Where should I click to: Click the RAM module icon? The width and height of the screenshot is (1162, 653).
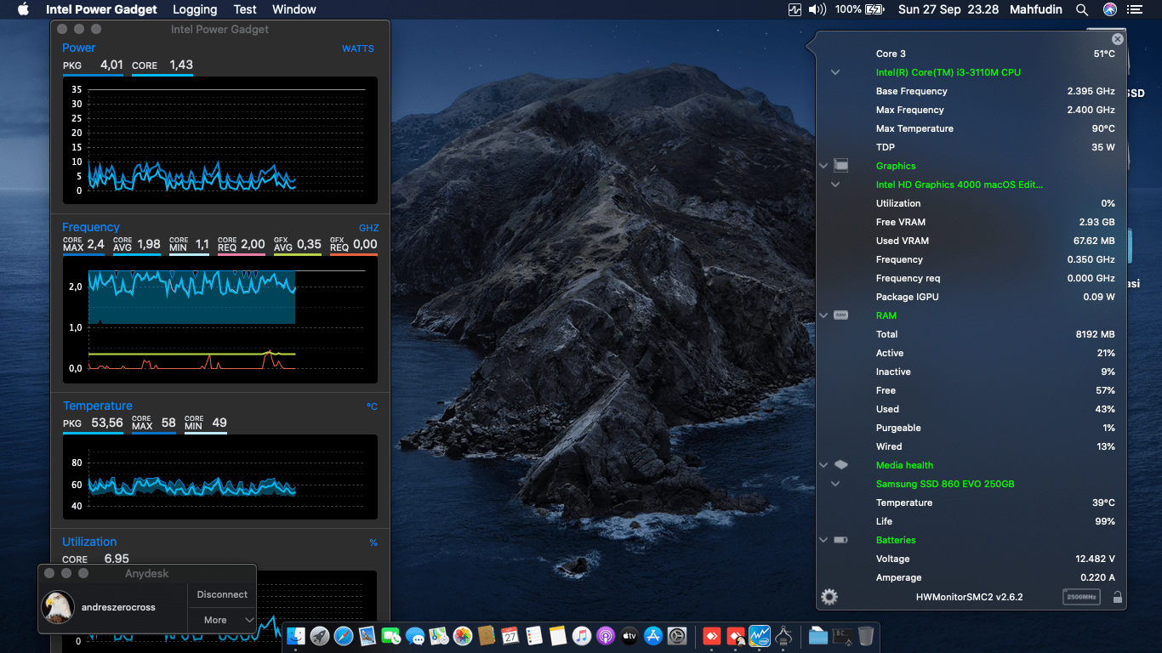click(841, 315)
